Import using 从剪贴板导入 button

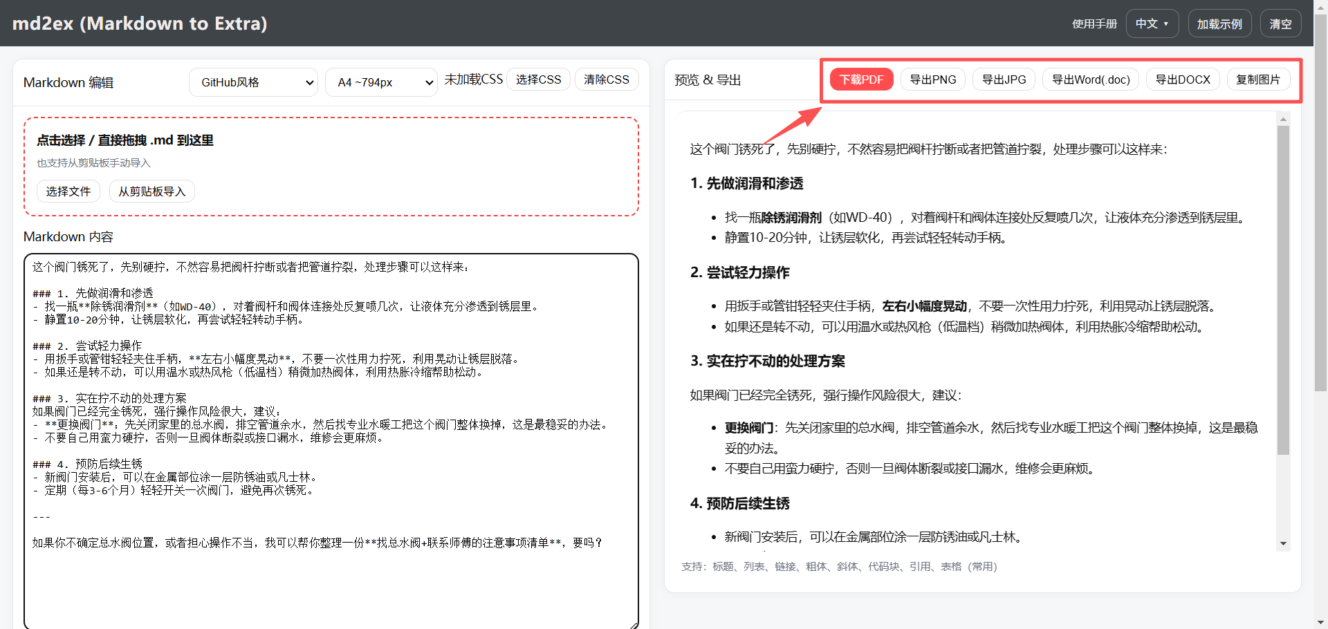pyautogui.click(x=151, y=191)
